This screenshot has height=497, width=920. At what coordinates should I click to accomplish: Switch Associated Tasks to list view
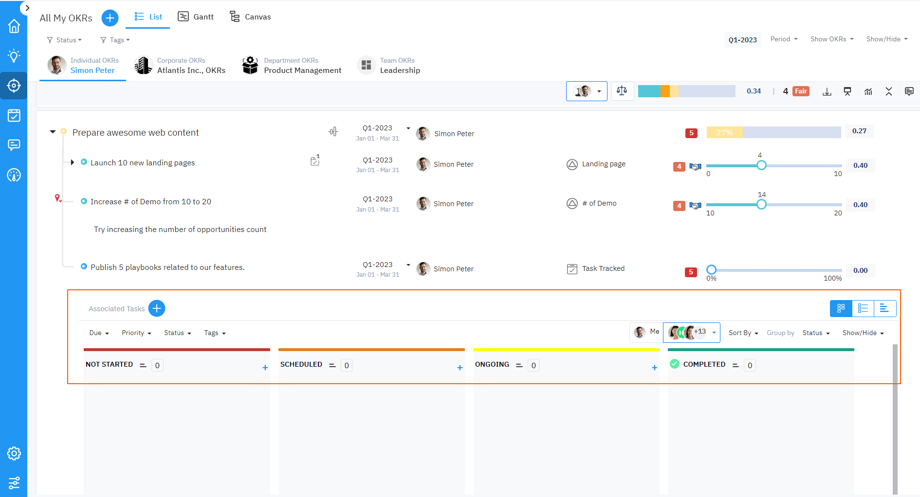(x=863, y=308)
